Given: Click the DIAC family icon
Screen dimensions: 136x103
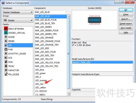Looking at the screenshot, I should 6,62.
